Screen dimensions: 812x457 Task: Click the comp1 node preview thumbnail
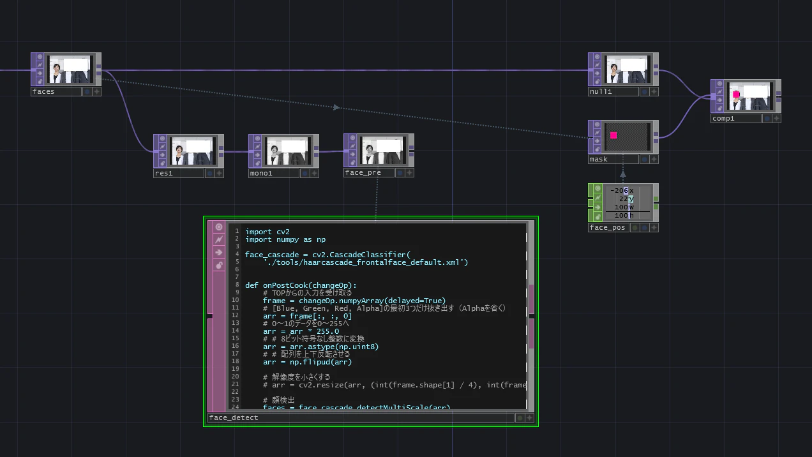(750, 96)
